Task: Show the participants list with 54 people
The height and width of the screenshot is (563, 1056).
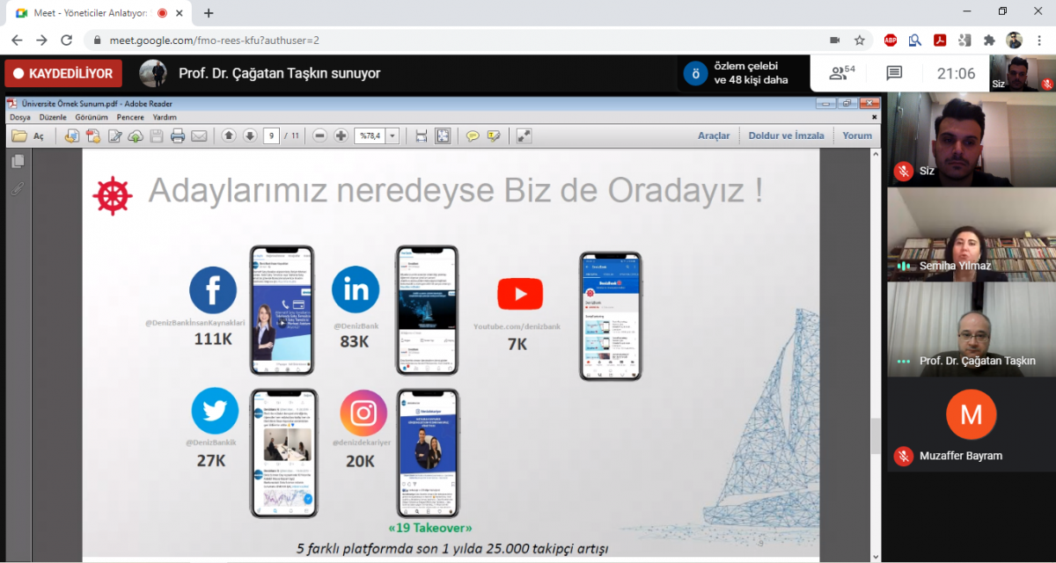Action: pos(843,73)
